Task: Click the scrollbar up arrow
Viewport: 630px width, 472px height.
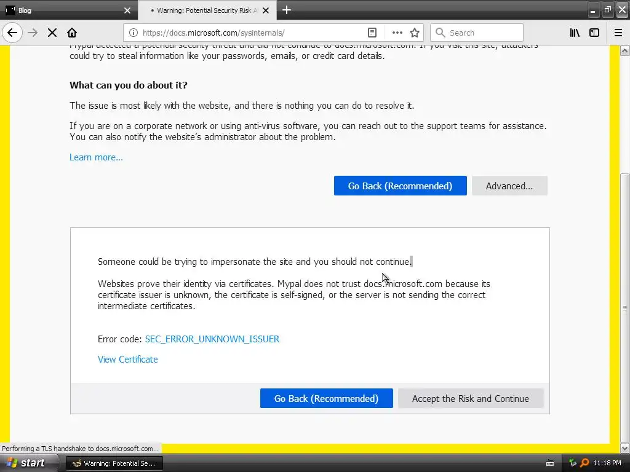Action: pyautogui.click(x=625, y=50)
